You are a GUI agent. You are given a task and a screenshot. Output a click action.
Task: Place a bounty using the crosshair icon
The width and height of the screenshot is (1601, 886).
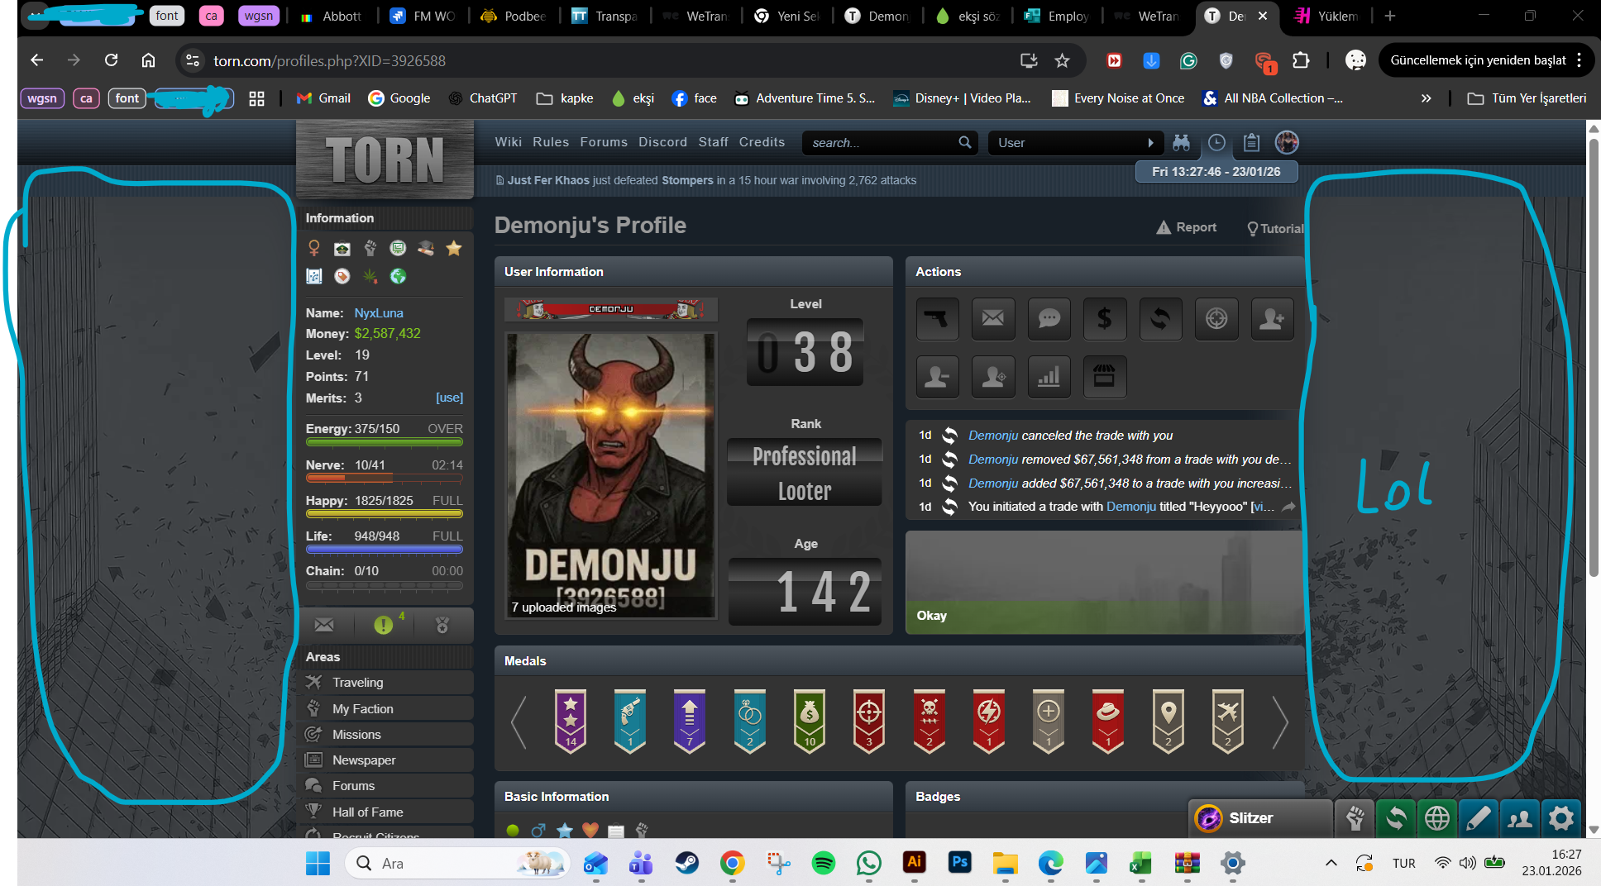point(1216,319)
